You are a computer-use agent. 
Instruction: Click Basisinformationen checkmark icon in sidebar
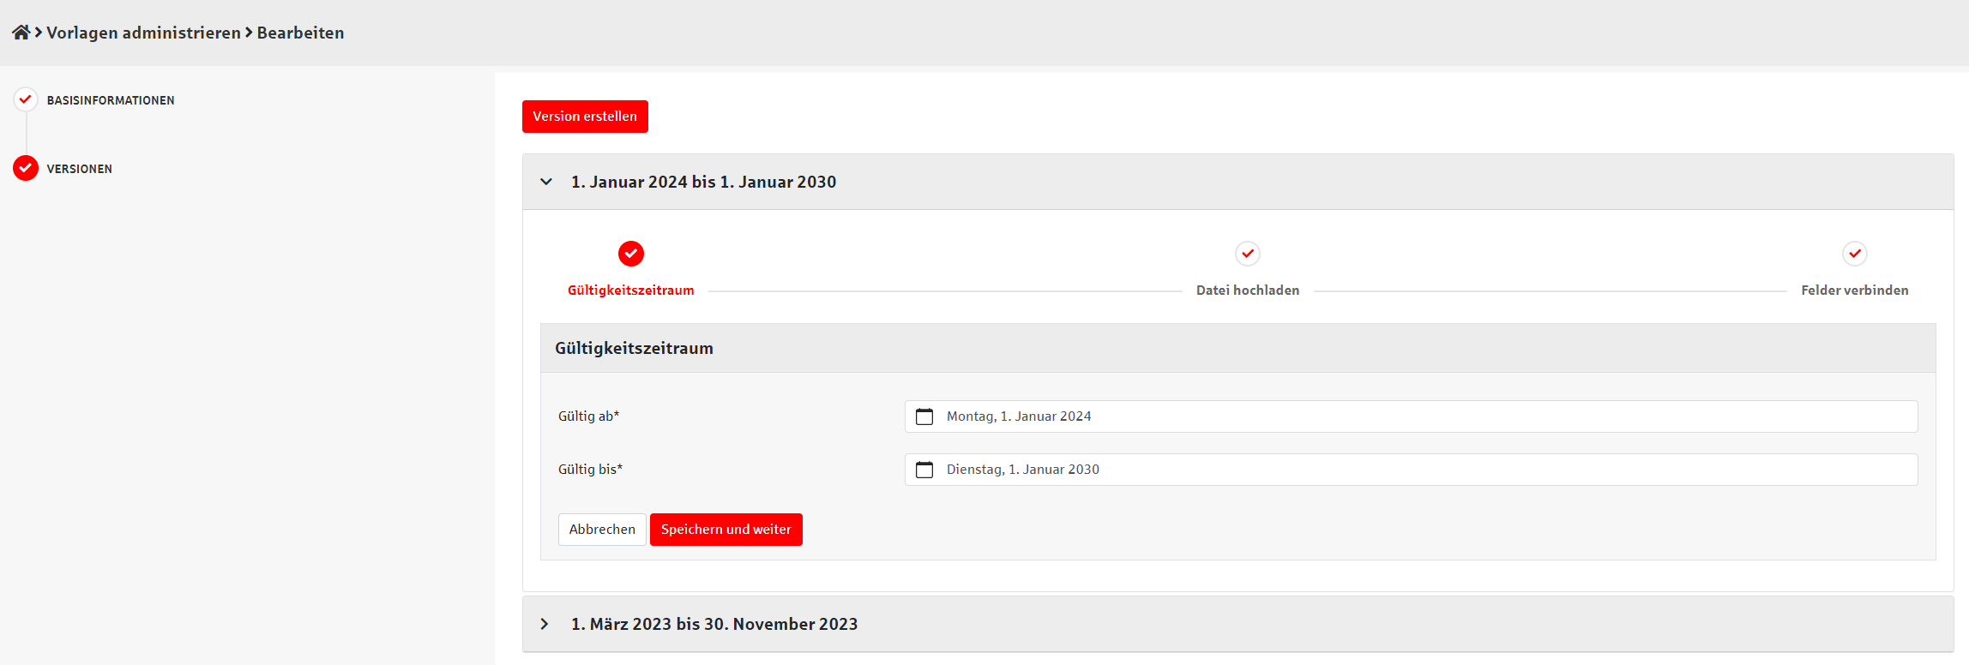click(x=26, y=99)
